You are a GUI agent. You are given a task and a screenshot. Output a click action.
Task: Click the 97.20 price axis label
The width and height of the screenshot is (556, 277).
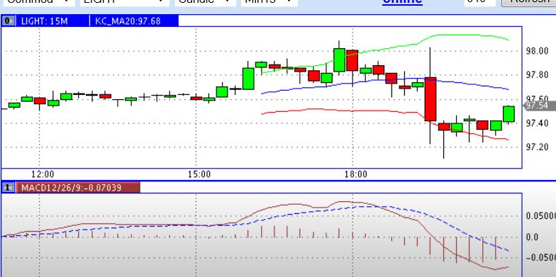click(538, 147)
